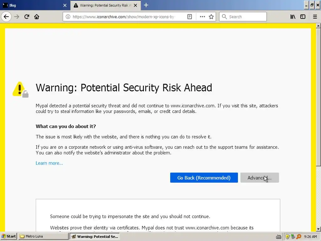Open security shield tray icon
The height and width of the screenshot is (241, 321).
point(287,237)
